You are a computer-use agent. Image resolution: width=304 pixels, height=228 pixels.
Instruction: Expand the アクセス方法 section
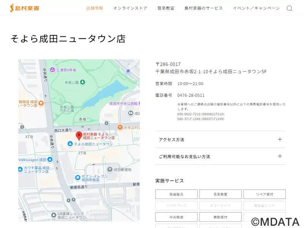220,139
